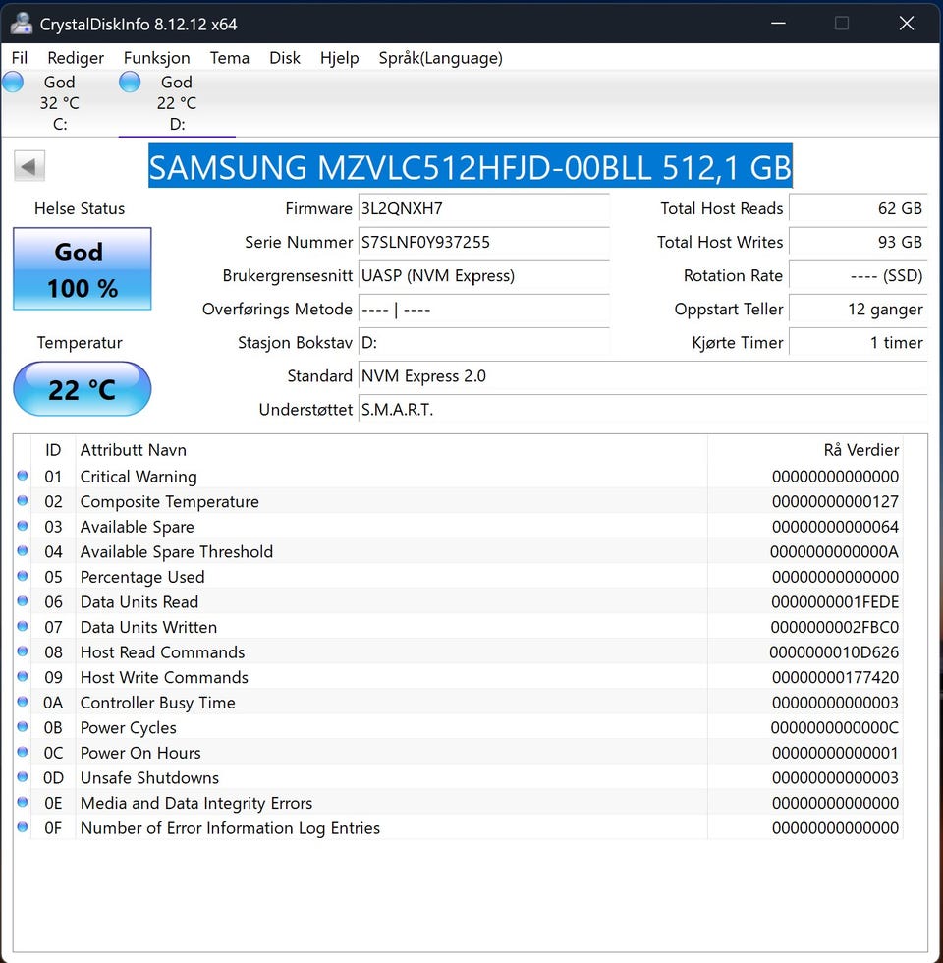Click the status dot for Available Spare row 03
943x963 pixels.
(x=23, y=526)
